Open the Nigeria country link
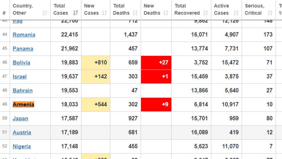The height and width of the screenshot is (159, 282). (22, 146)
